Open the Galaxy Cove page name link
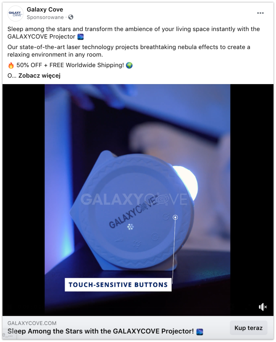The width and height of the screenshot is (276, 342). [45, 9]
